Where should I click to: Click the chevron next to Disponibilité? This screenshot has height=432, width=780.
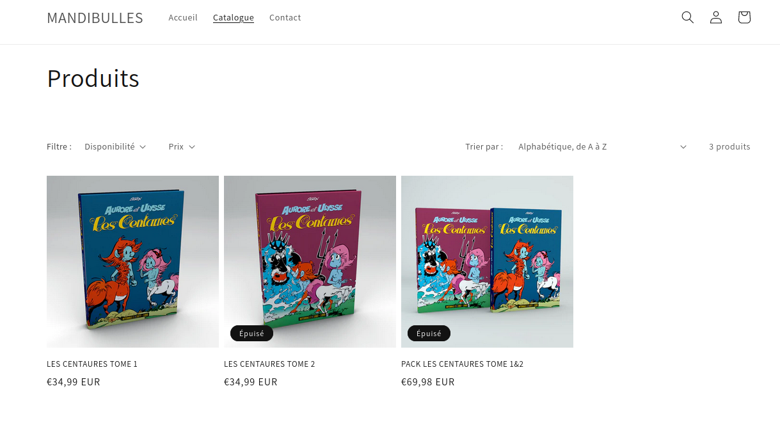[143, 147]
